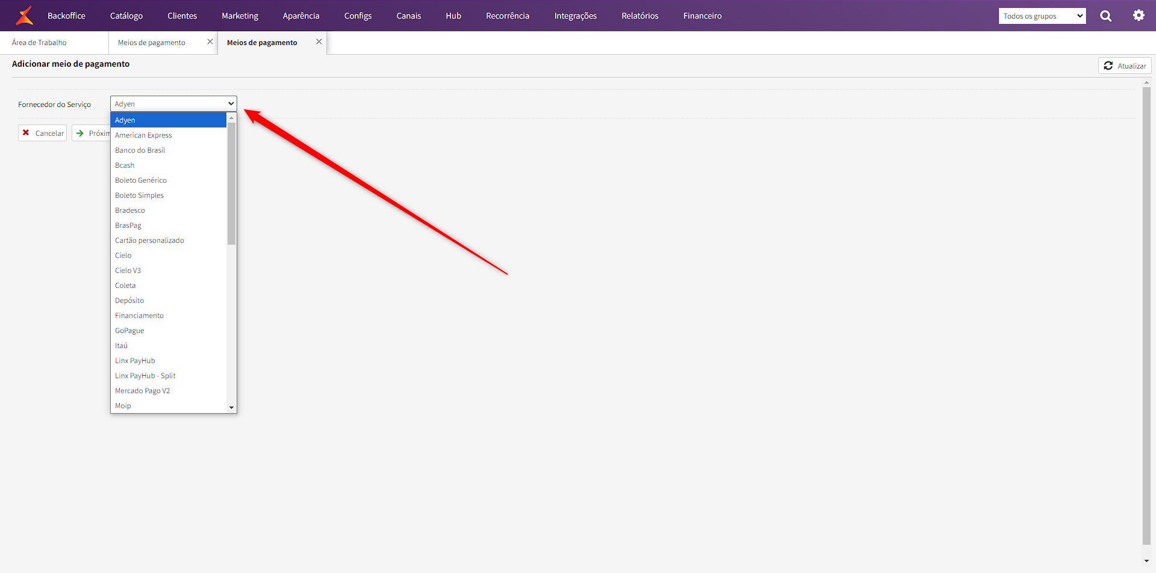Click the provider list scroll-up arrow
Viewport: 1156px width, 573px height.
(231, 118)
